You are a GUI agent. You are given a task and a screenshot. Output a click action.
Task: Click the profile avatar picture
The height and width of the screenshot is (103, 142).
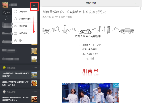[x=5, y=5]
